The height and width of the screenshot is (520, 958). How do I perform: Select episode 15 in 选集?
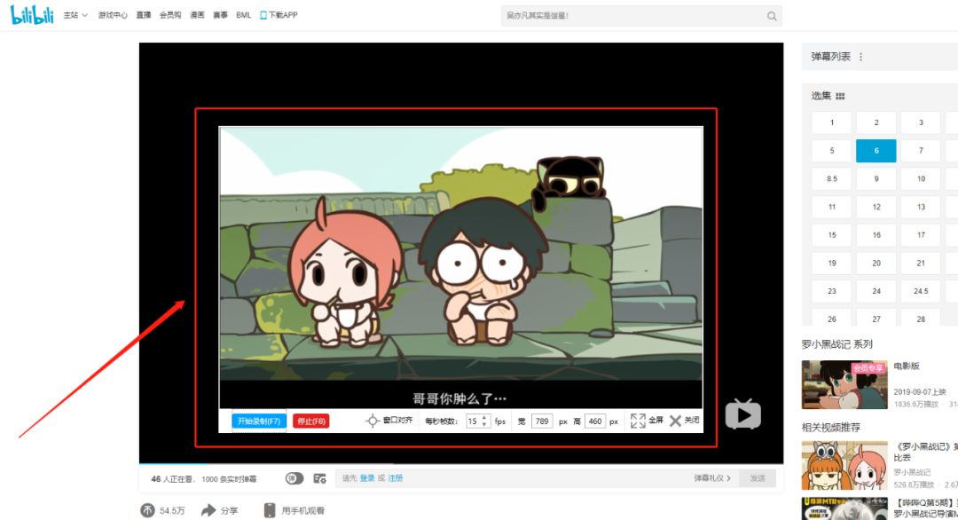pos(831,235)
